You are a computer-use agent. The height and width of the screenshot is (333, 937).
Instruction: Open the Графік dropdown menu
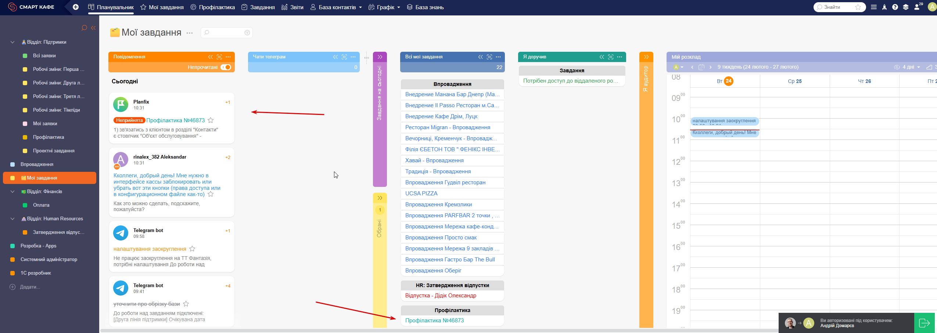[384, 7]
